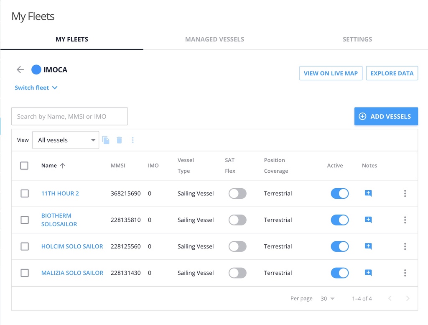
Task: Open row menu for MALIZIA SOLO SAILOR
Action: click(405, 273)
